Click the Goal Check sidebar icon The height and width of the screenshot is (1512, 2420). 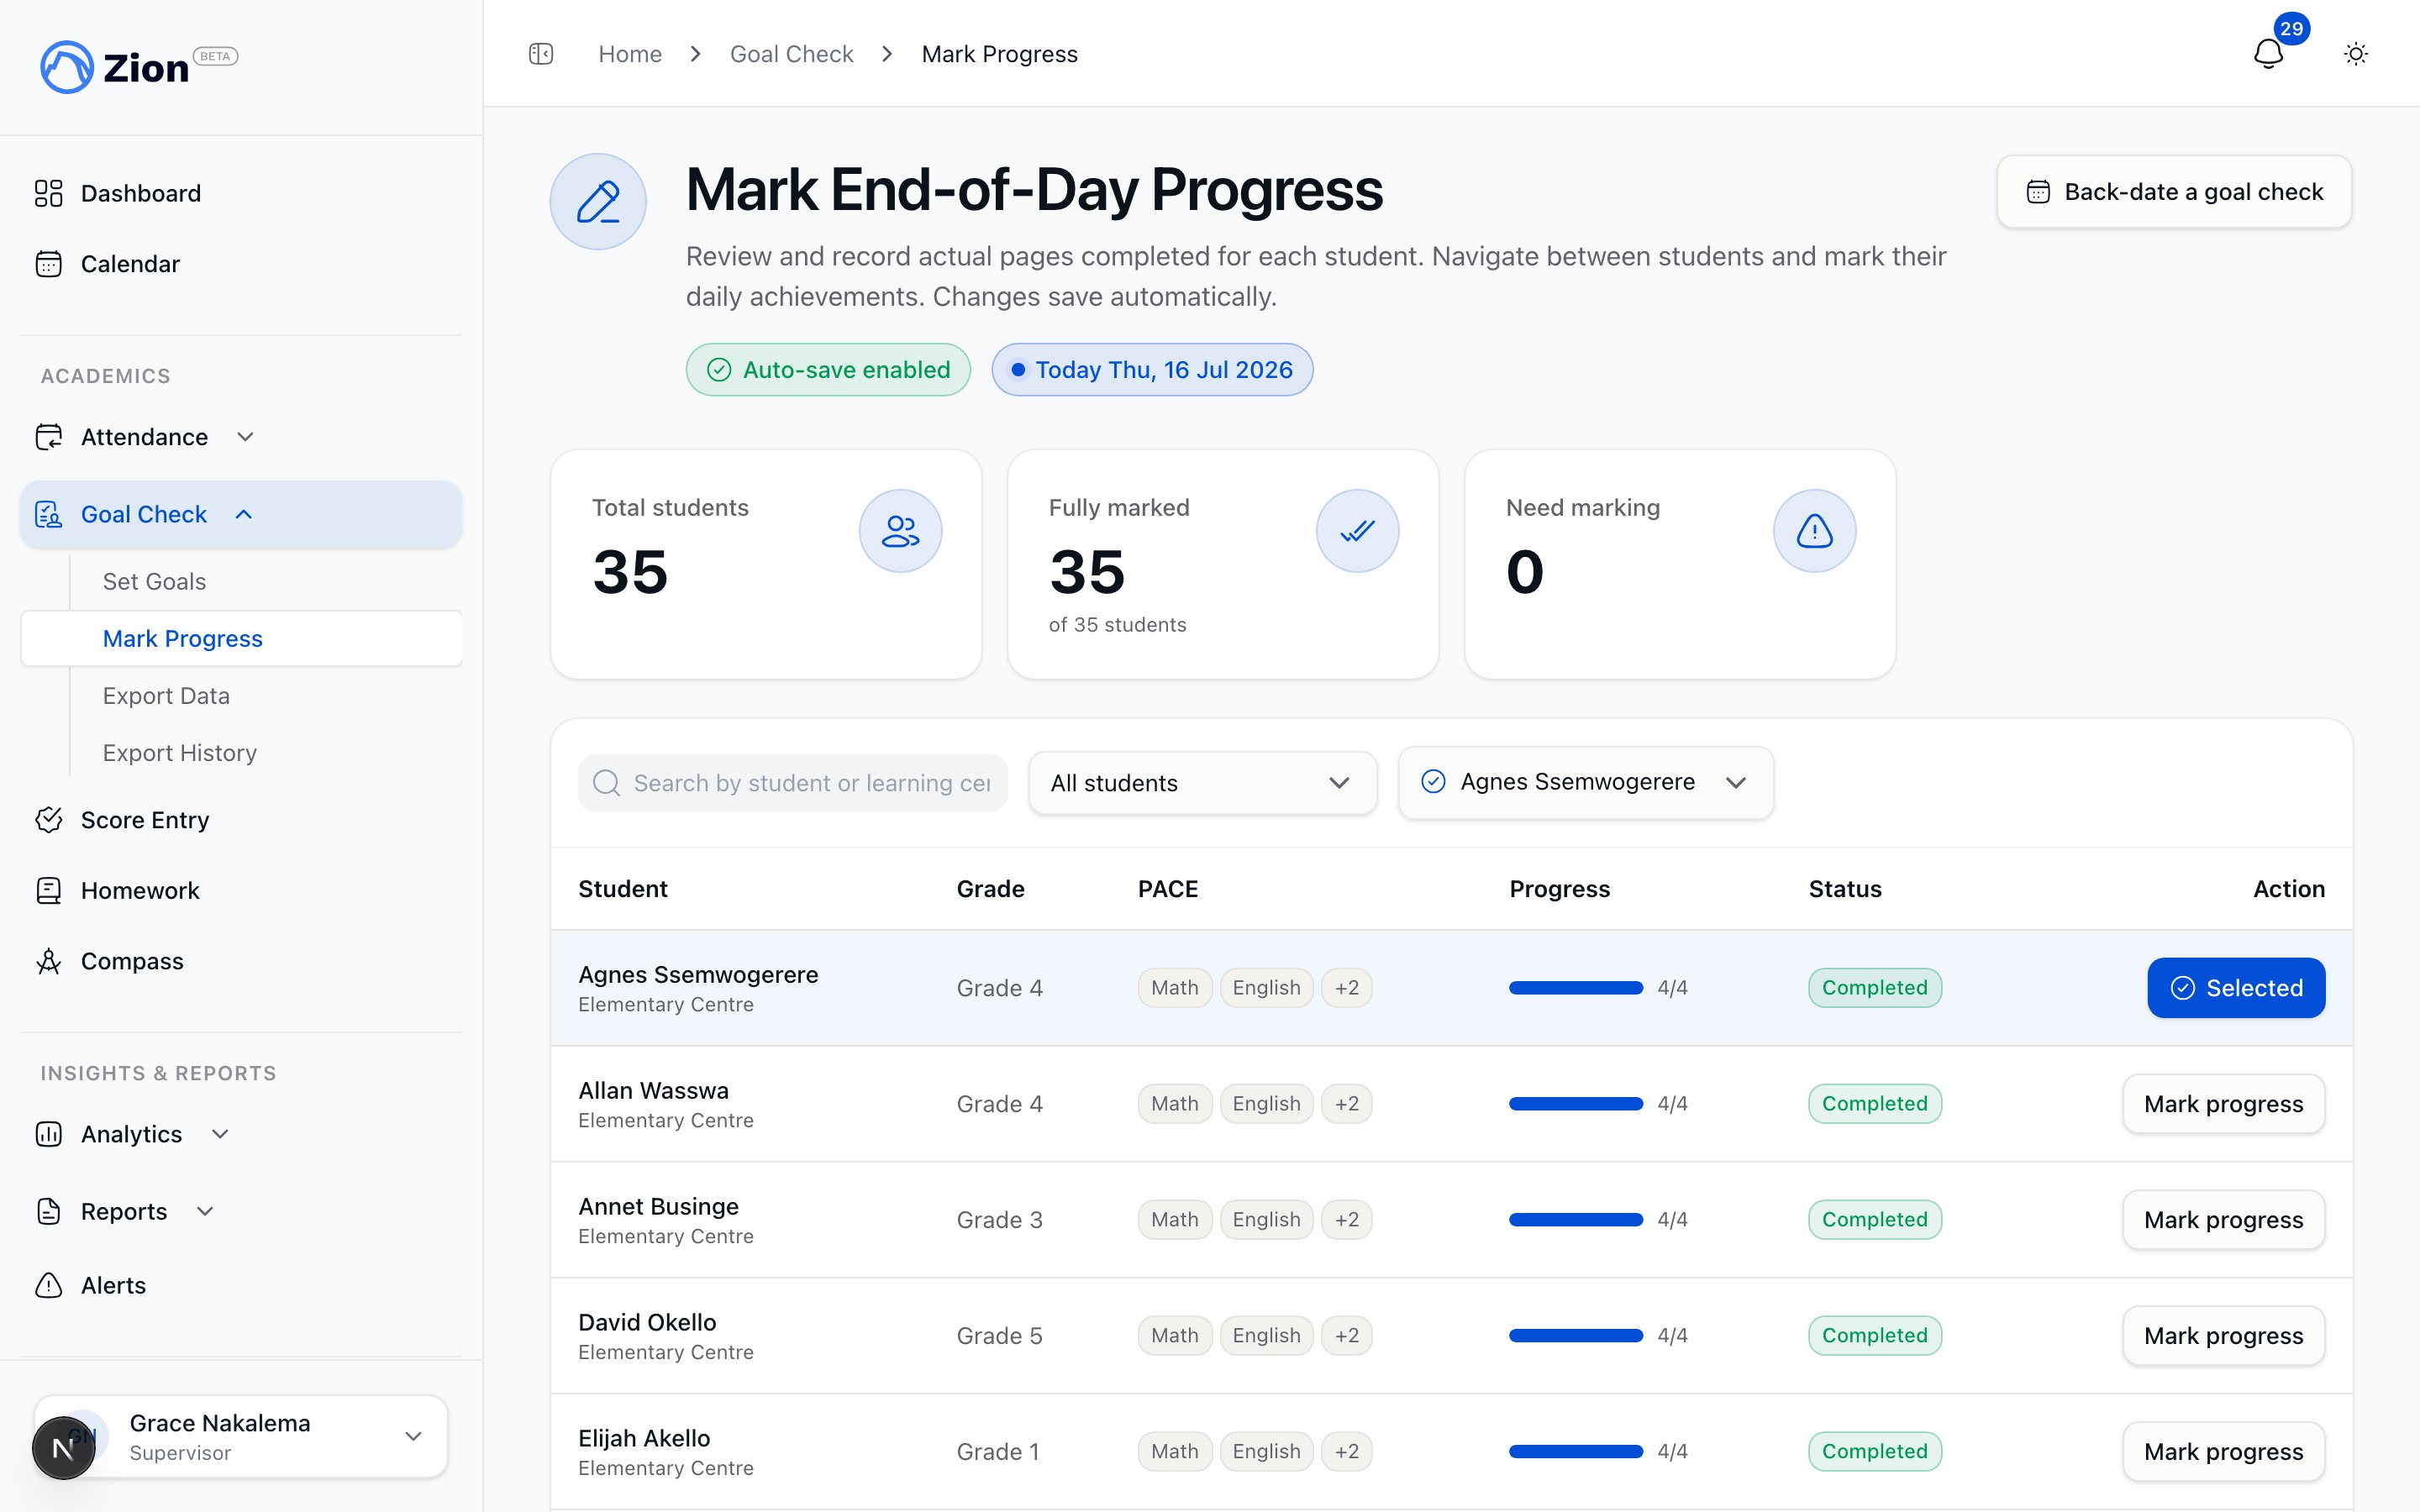tap(48, 514)
